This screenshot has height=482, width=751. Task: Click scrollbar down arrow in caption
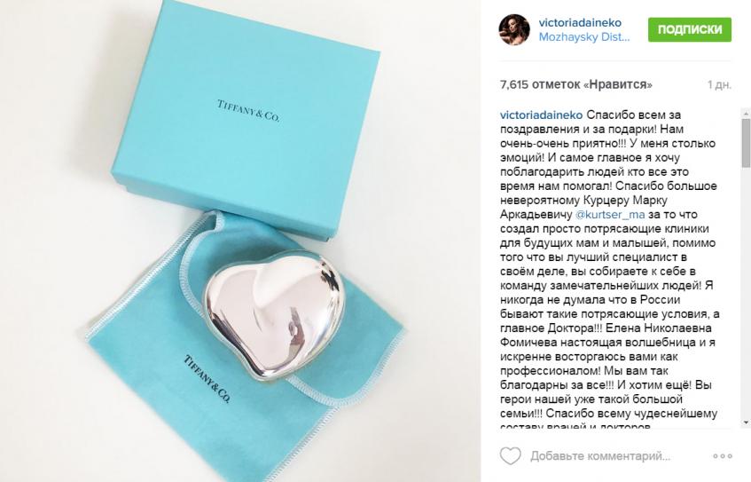[x=747, y=423]
